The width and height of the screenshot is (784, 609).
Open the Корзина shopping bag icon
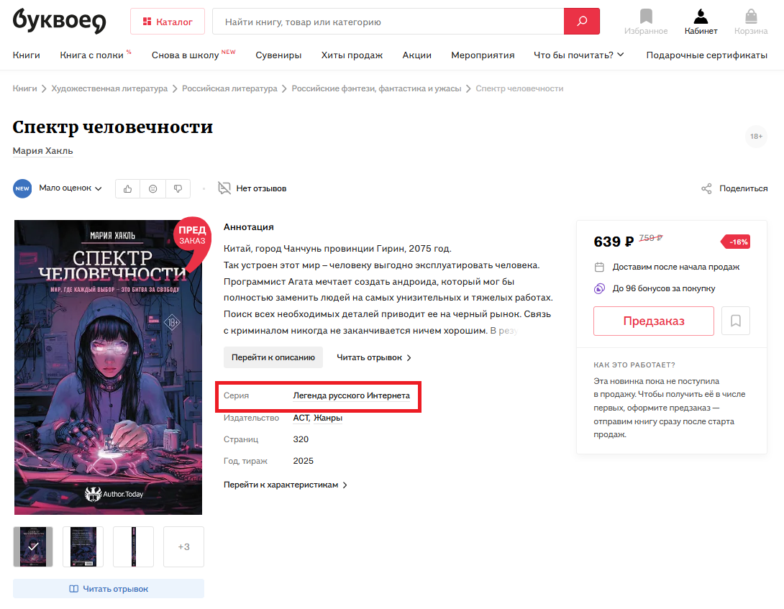click(751, 17)
